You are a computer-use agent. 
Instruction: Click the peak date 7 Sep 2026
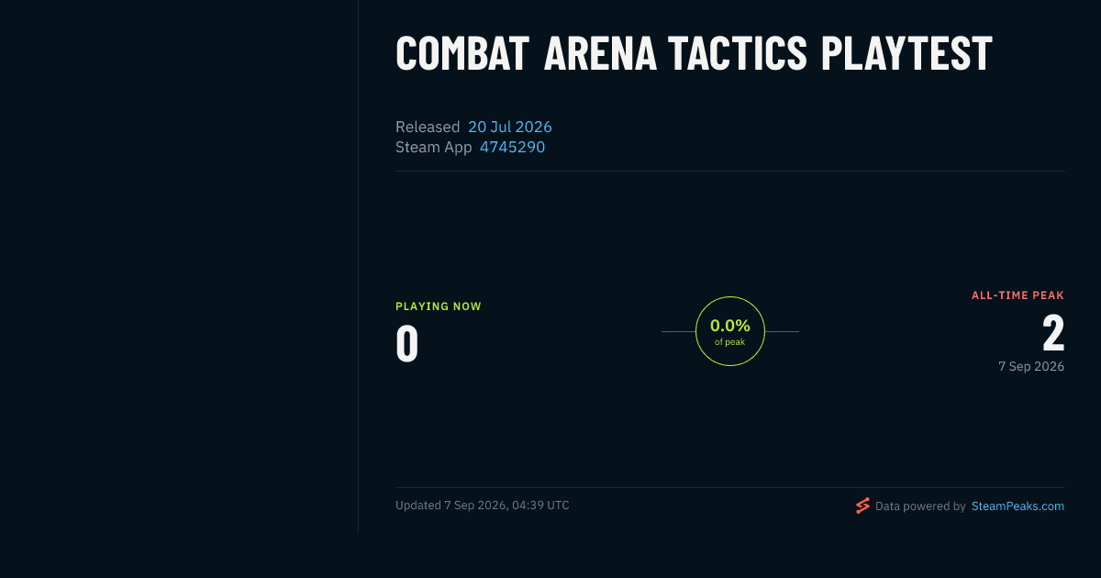click(1031, 366)
